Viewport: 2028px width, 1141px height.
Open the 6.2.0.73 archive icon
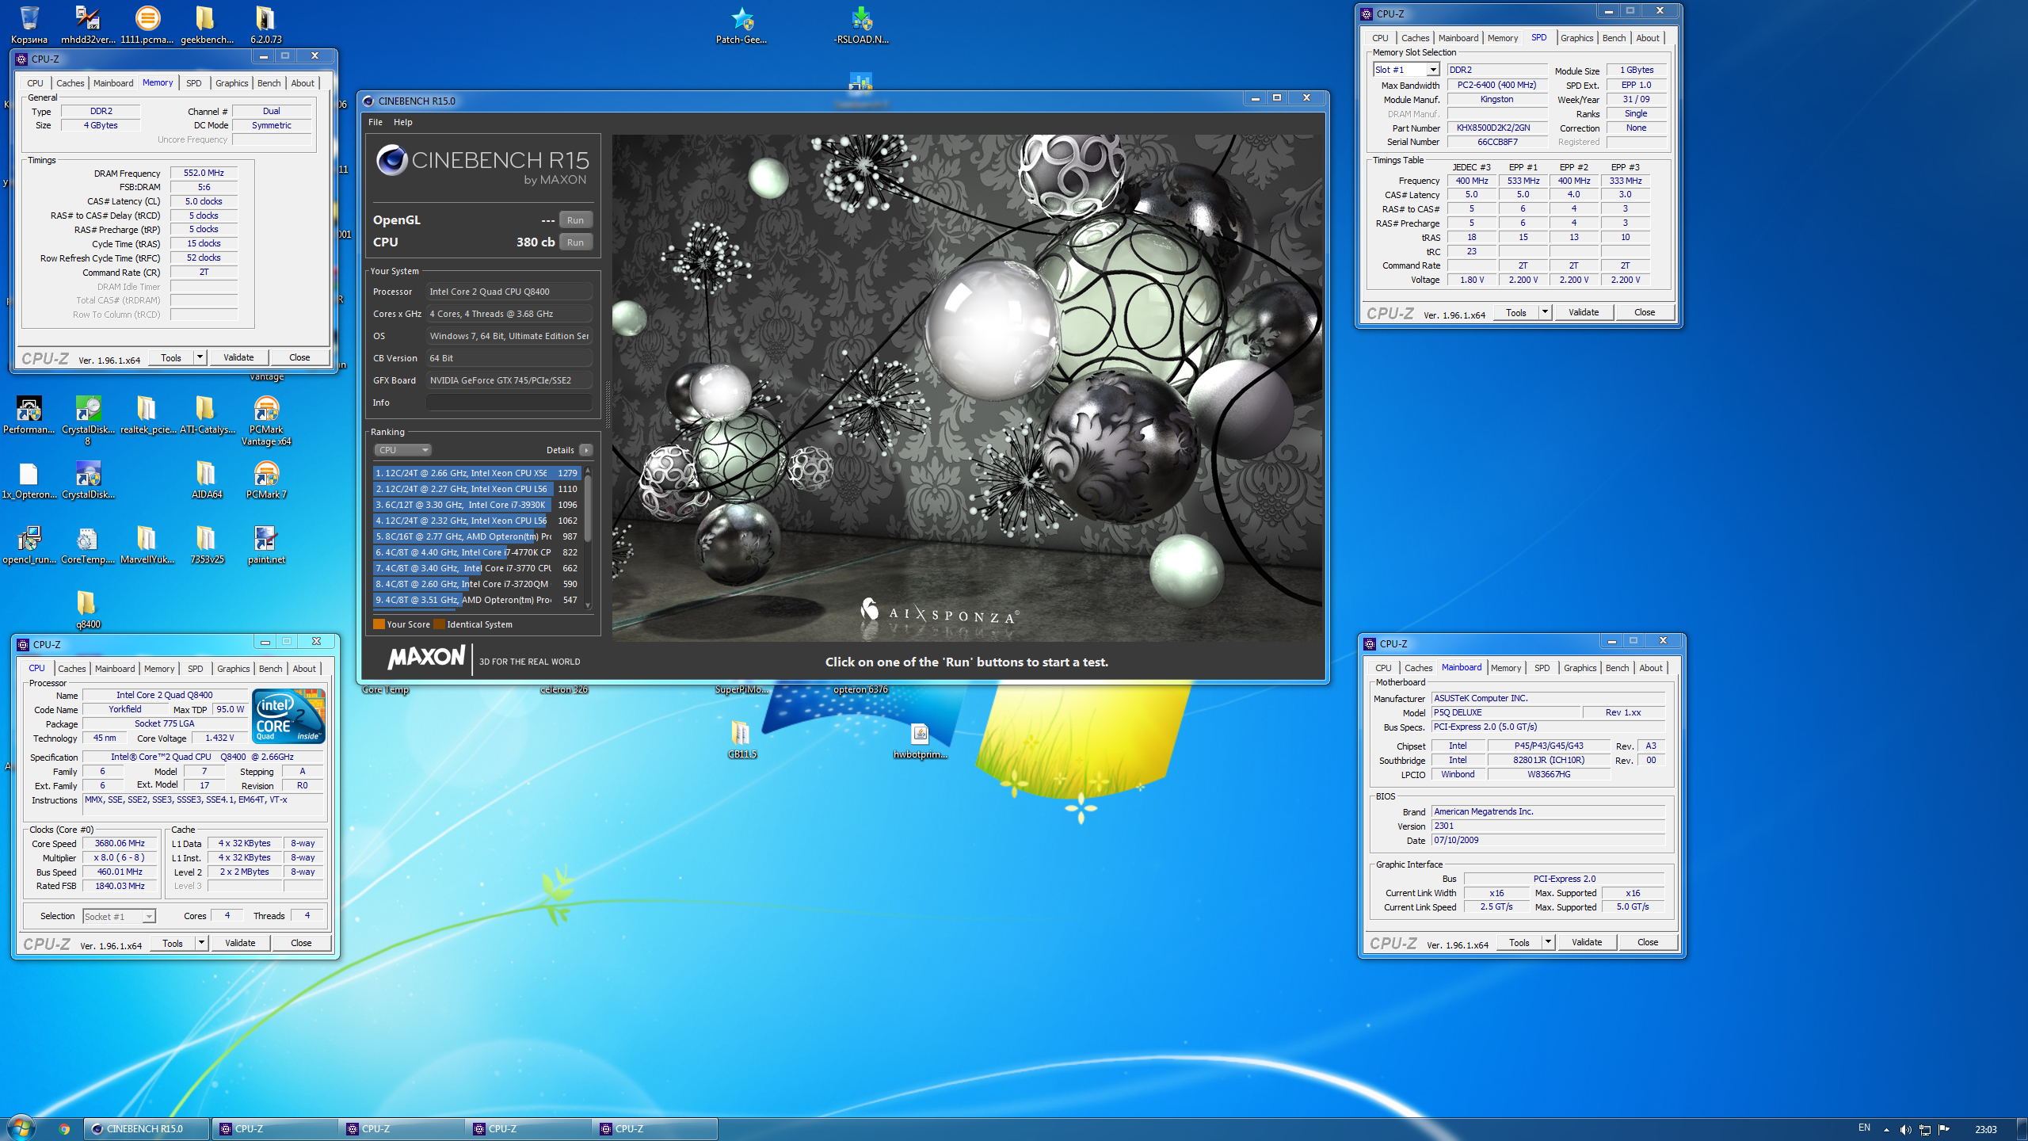266,25
